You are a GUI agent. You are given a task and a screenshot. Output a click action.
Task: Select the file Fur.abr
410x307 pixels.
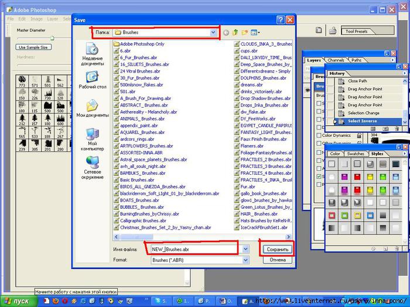click(x=245, y=187)
